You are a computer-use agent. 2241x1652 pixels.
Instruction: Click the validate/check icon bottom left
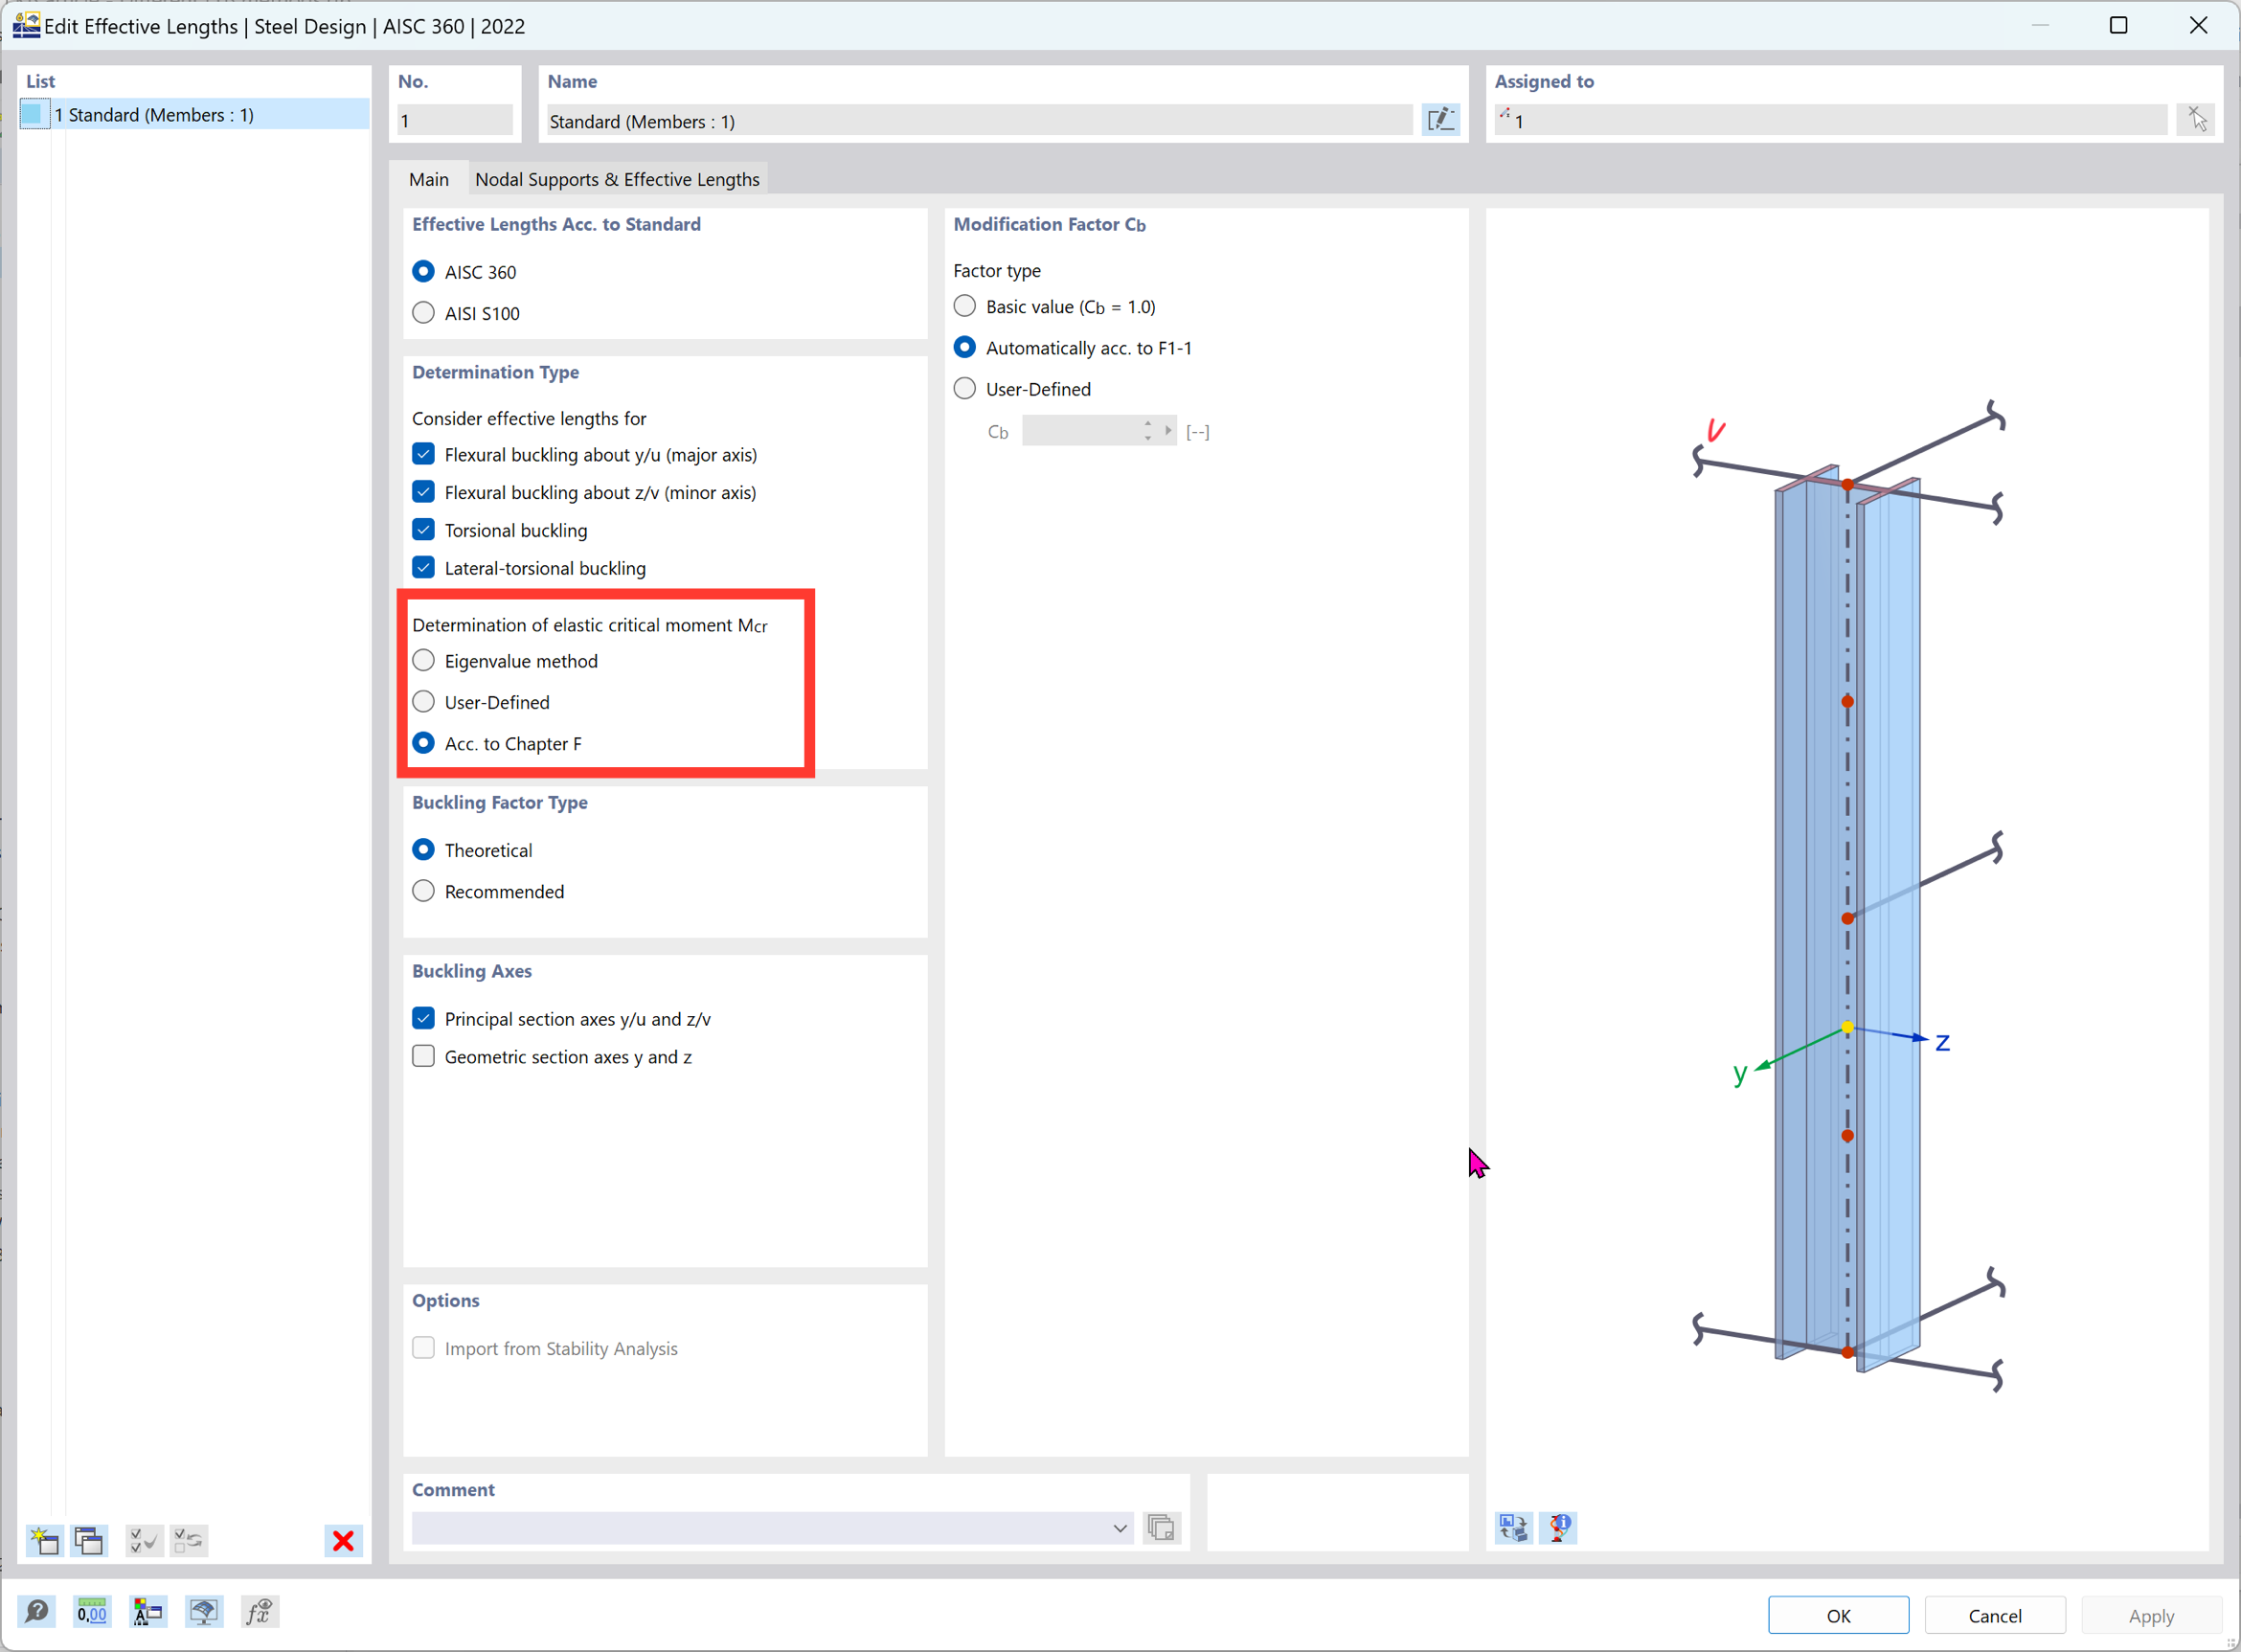pyautogui.click(x=143, y=1541)
